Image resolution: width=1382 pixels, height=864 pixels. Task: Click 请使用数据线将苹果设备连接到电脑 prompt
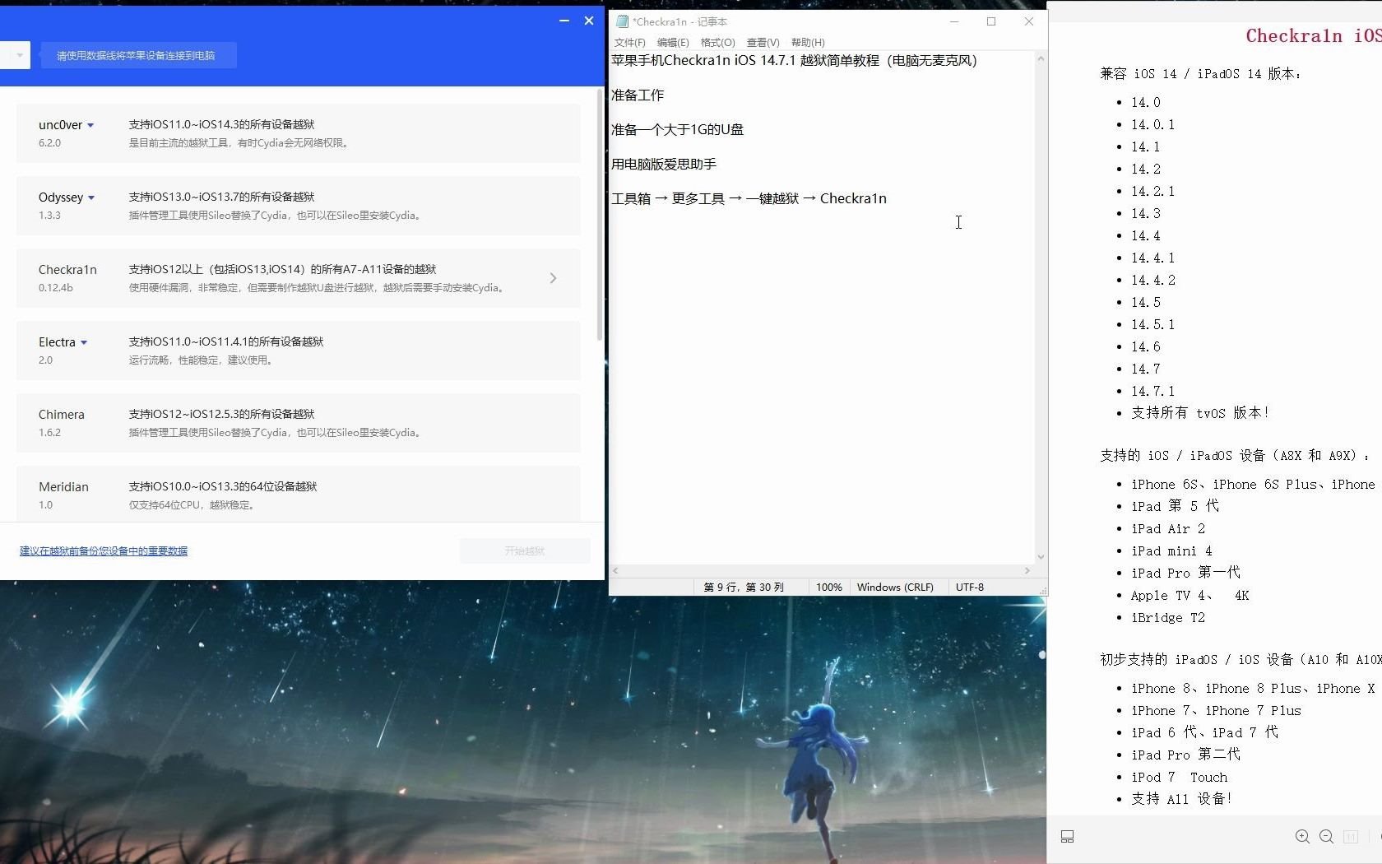click(139, 55)
